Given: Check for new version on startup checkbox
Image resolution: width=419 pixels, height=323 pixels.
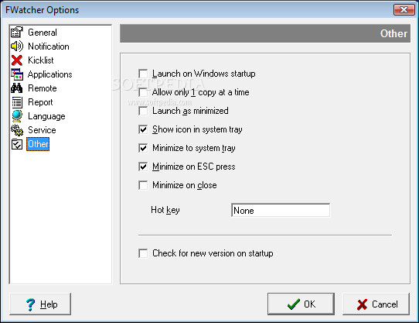Looking at the screenshot, I should click(143, 253).
